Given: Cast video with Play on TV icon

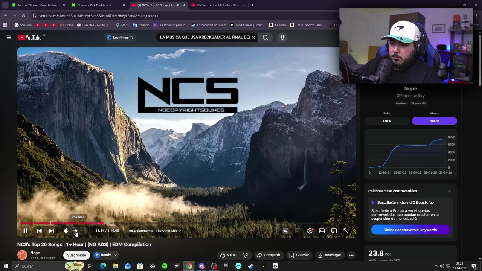Looking at the screenshot, I should point(334,231).
